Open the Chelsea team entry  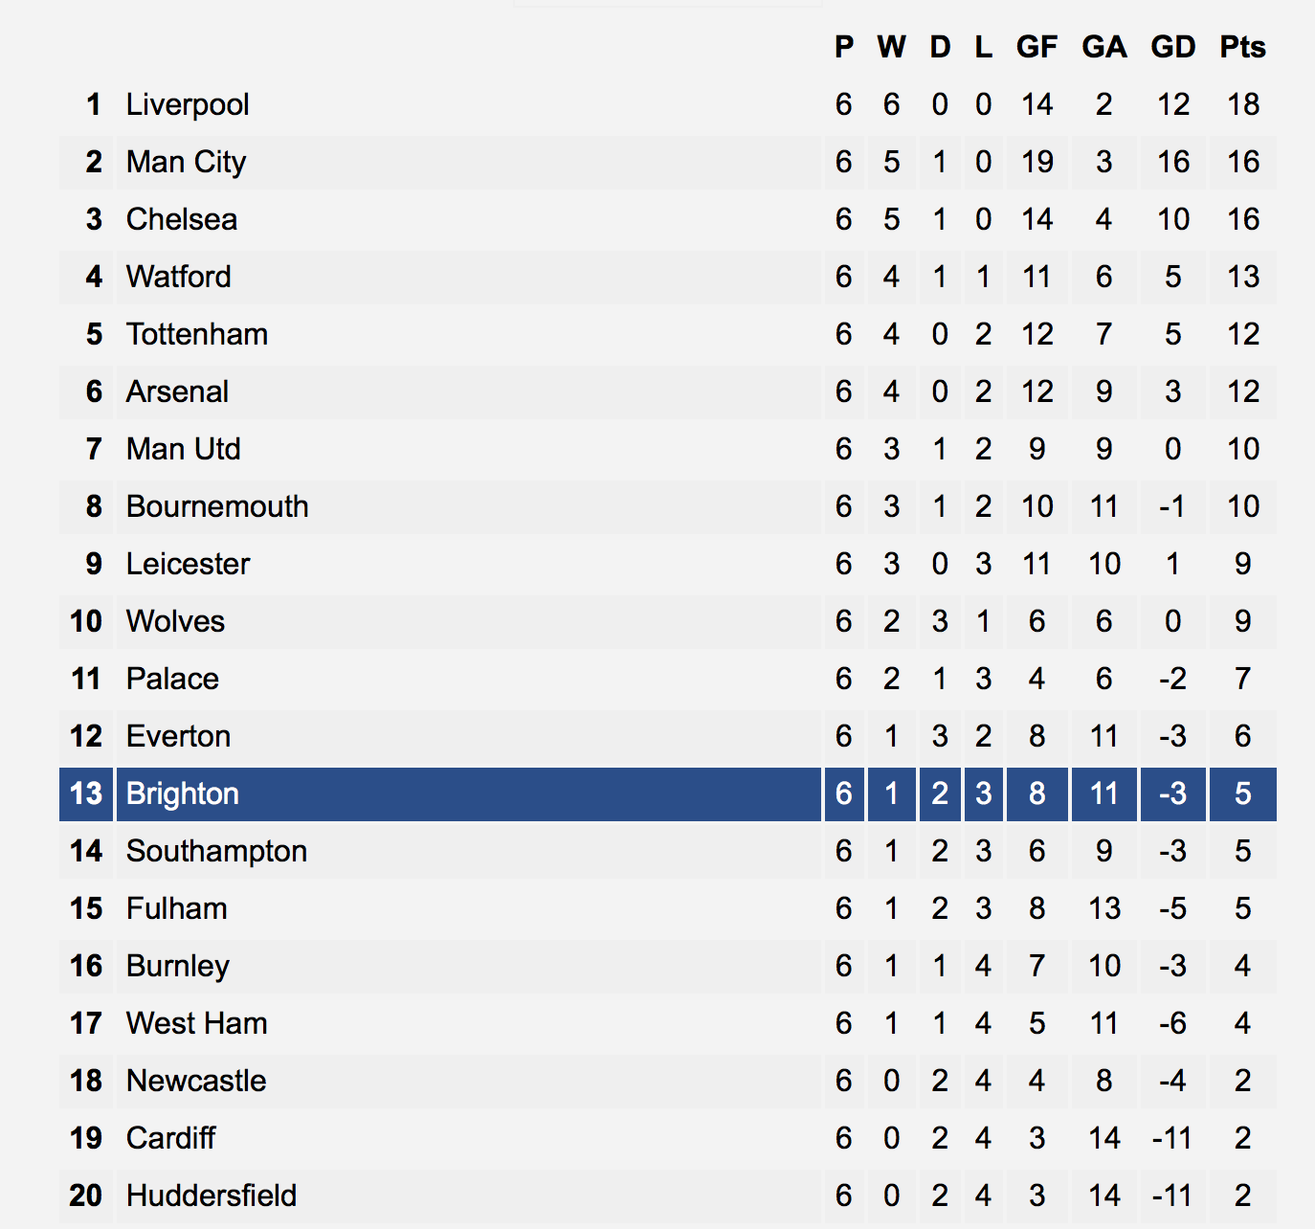coord(182,219)
